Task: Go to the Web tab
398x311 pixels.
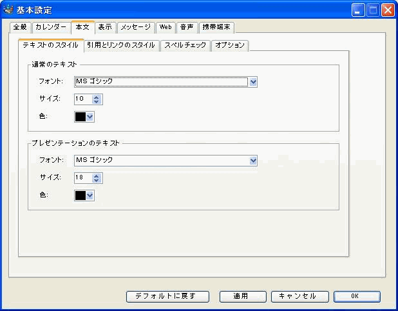Action: [166, 27]
